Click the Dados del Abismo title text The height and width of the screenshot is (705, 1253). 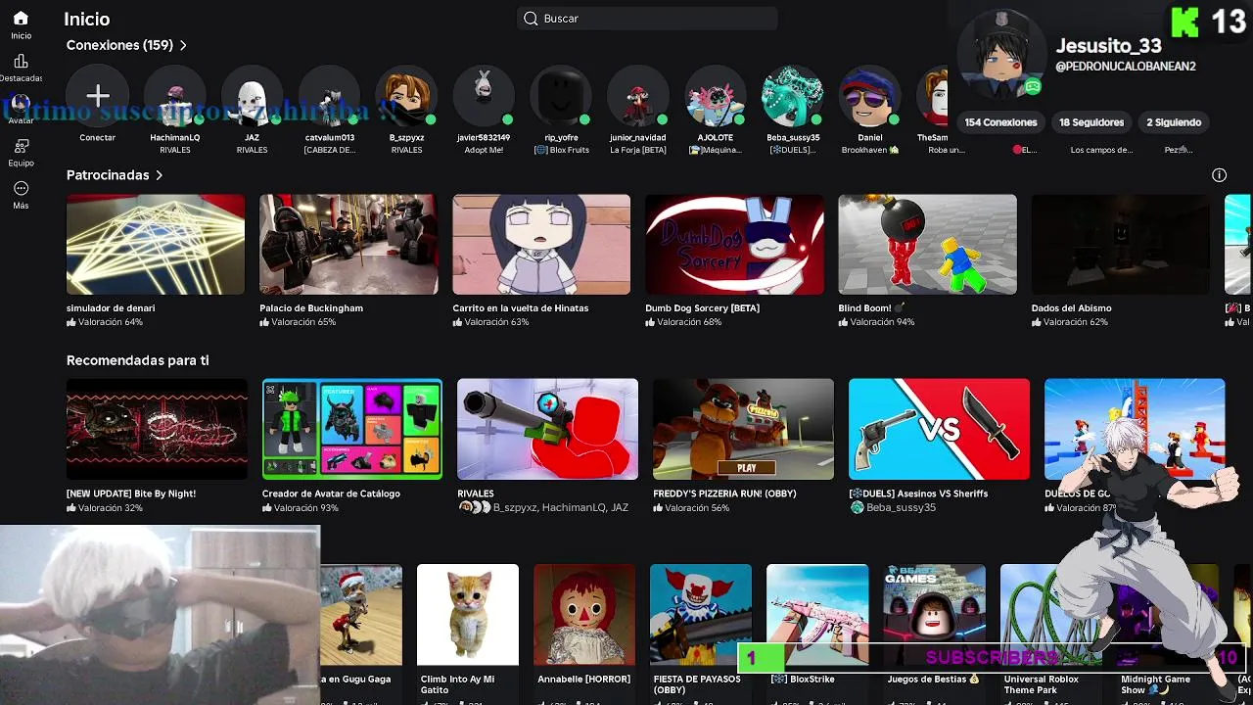(x=1071, y=307)
